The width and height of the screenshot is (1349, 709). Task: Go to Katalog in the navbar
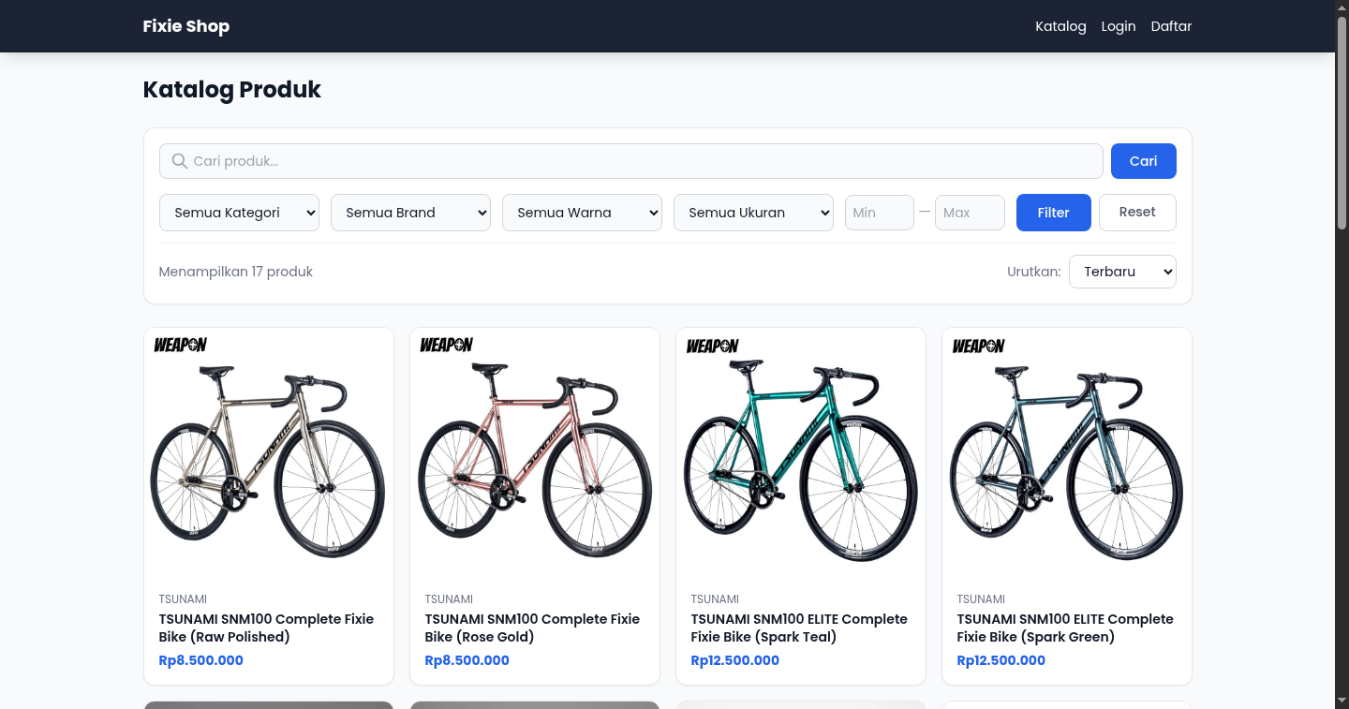coord(1060,26)
